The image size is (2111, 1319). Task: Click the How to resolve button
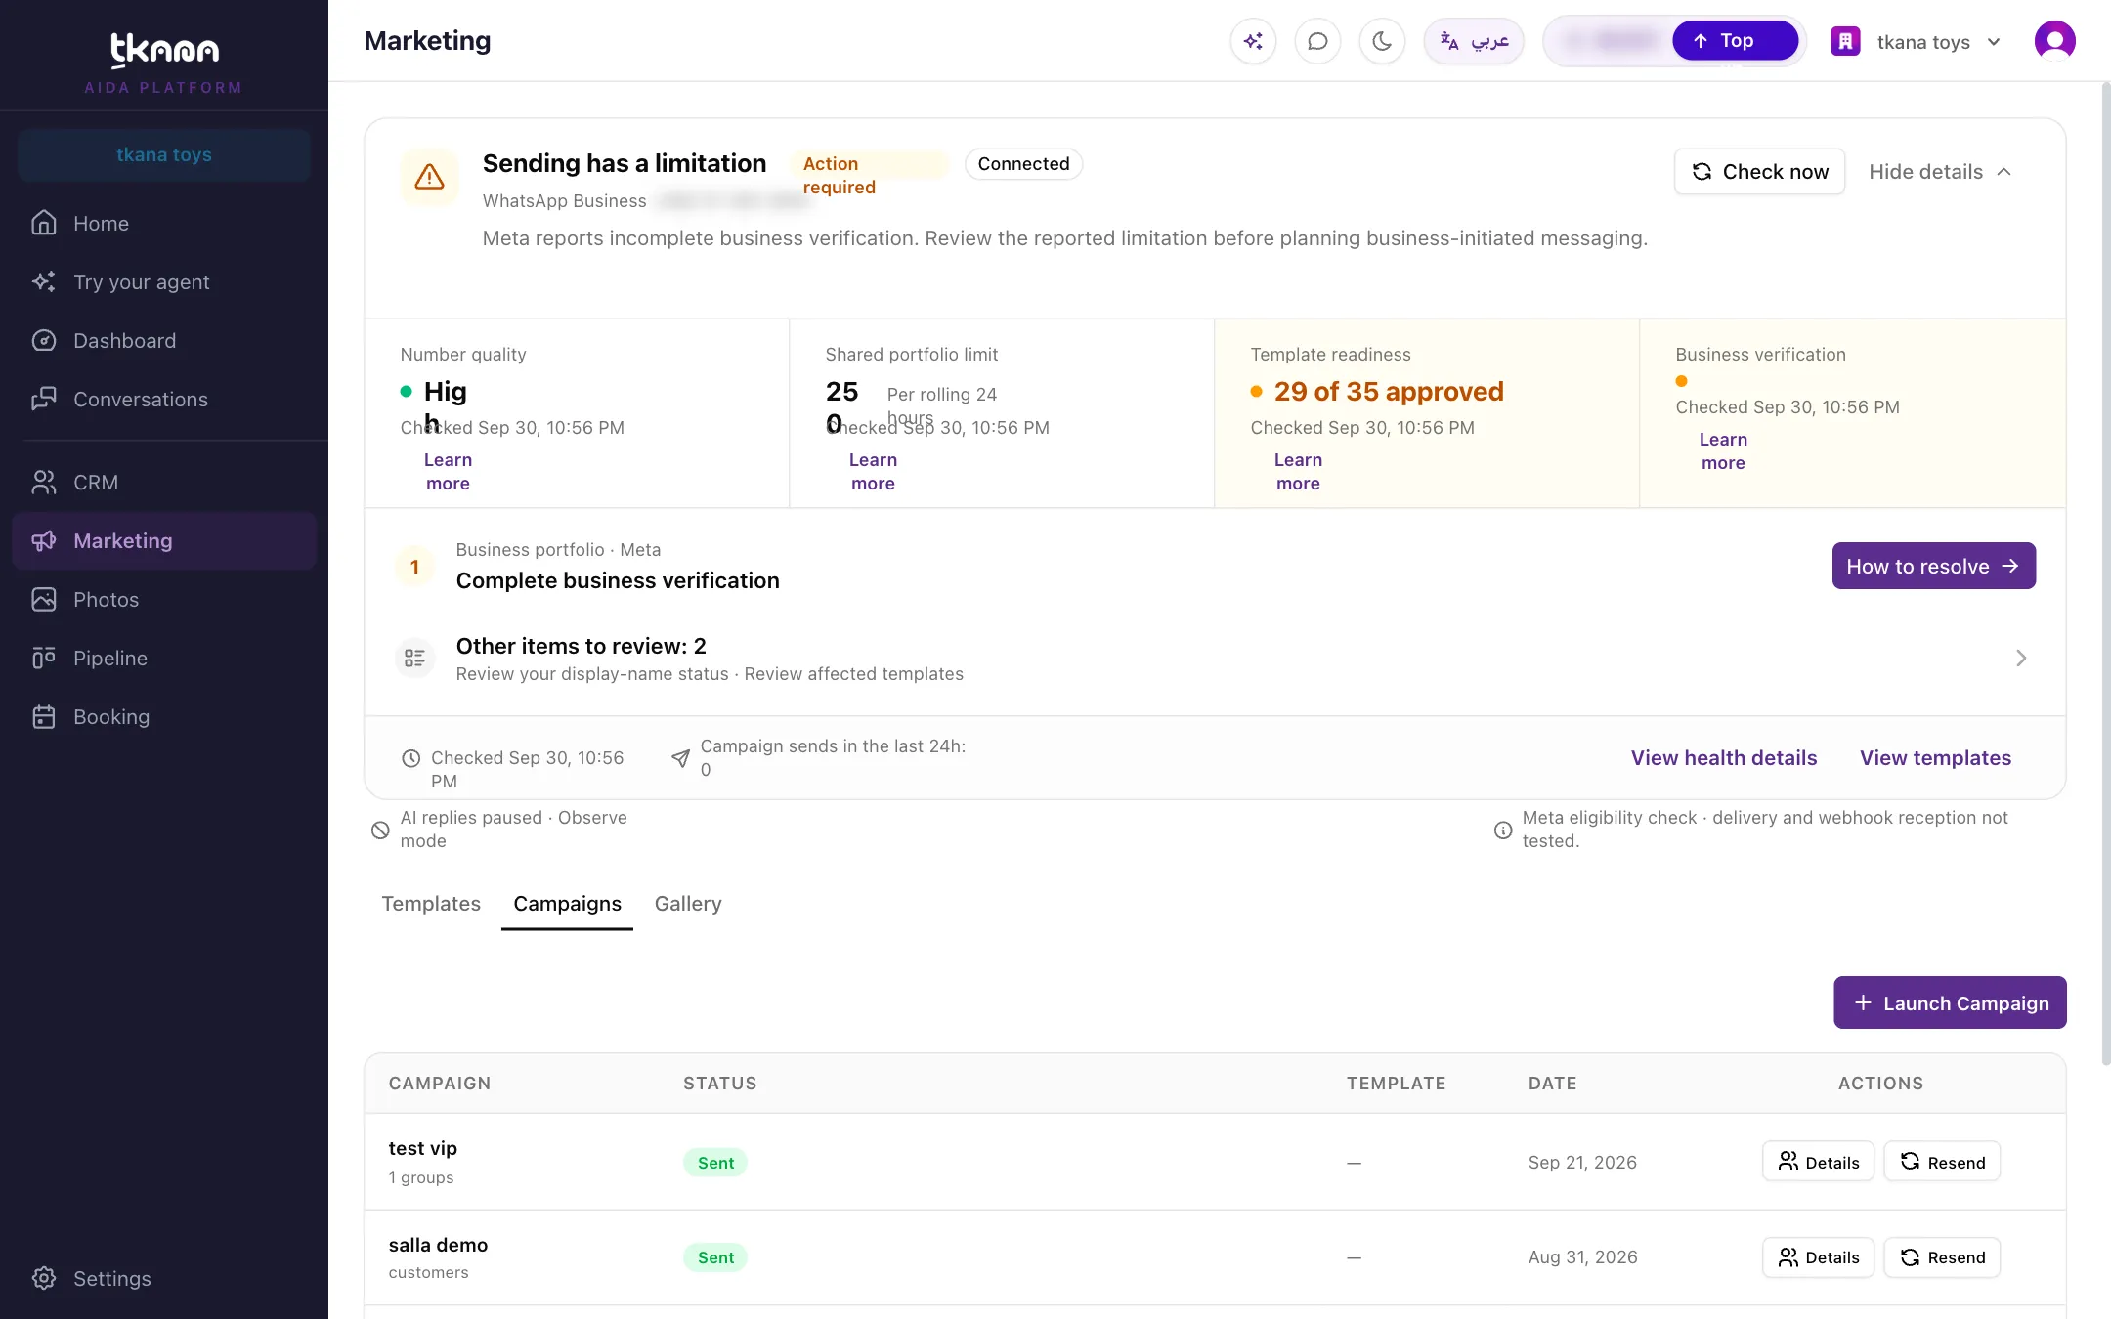[1933, 567]
